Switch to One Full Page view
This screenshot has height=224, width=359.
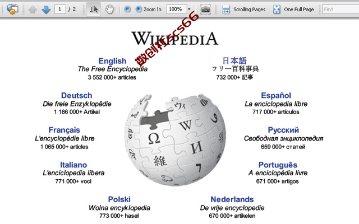[x=293, y=10]
